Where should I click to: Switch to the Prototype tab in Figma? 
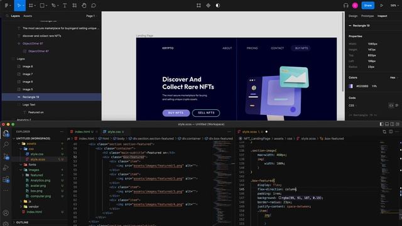click(x=367, y=16)
